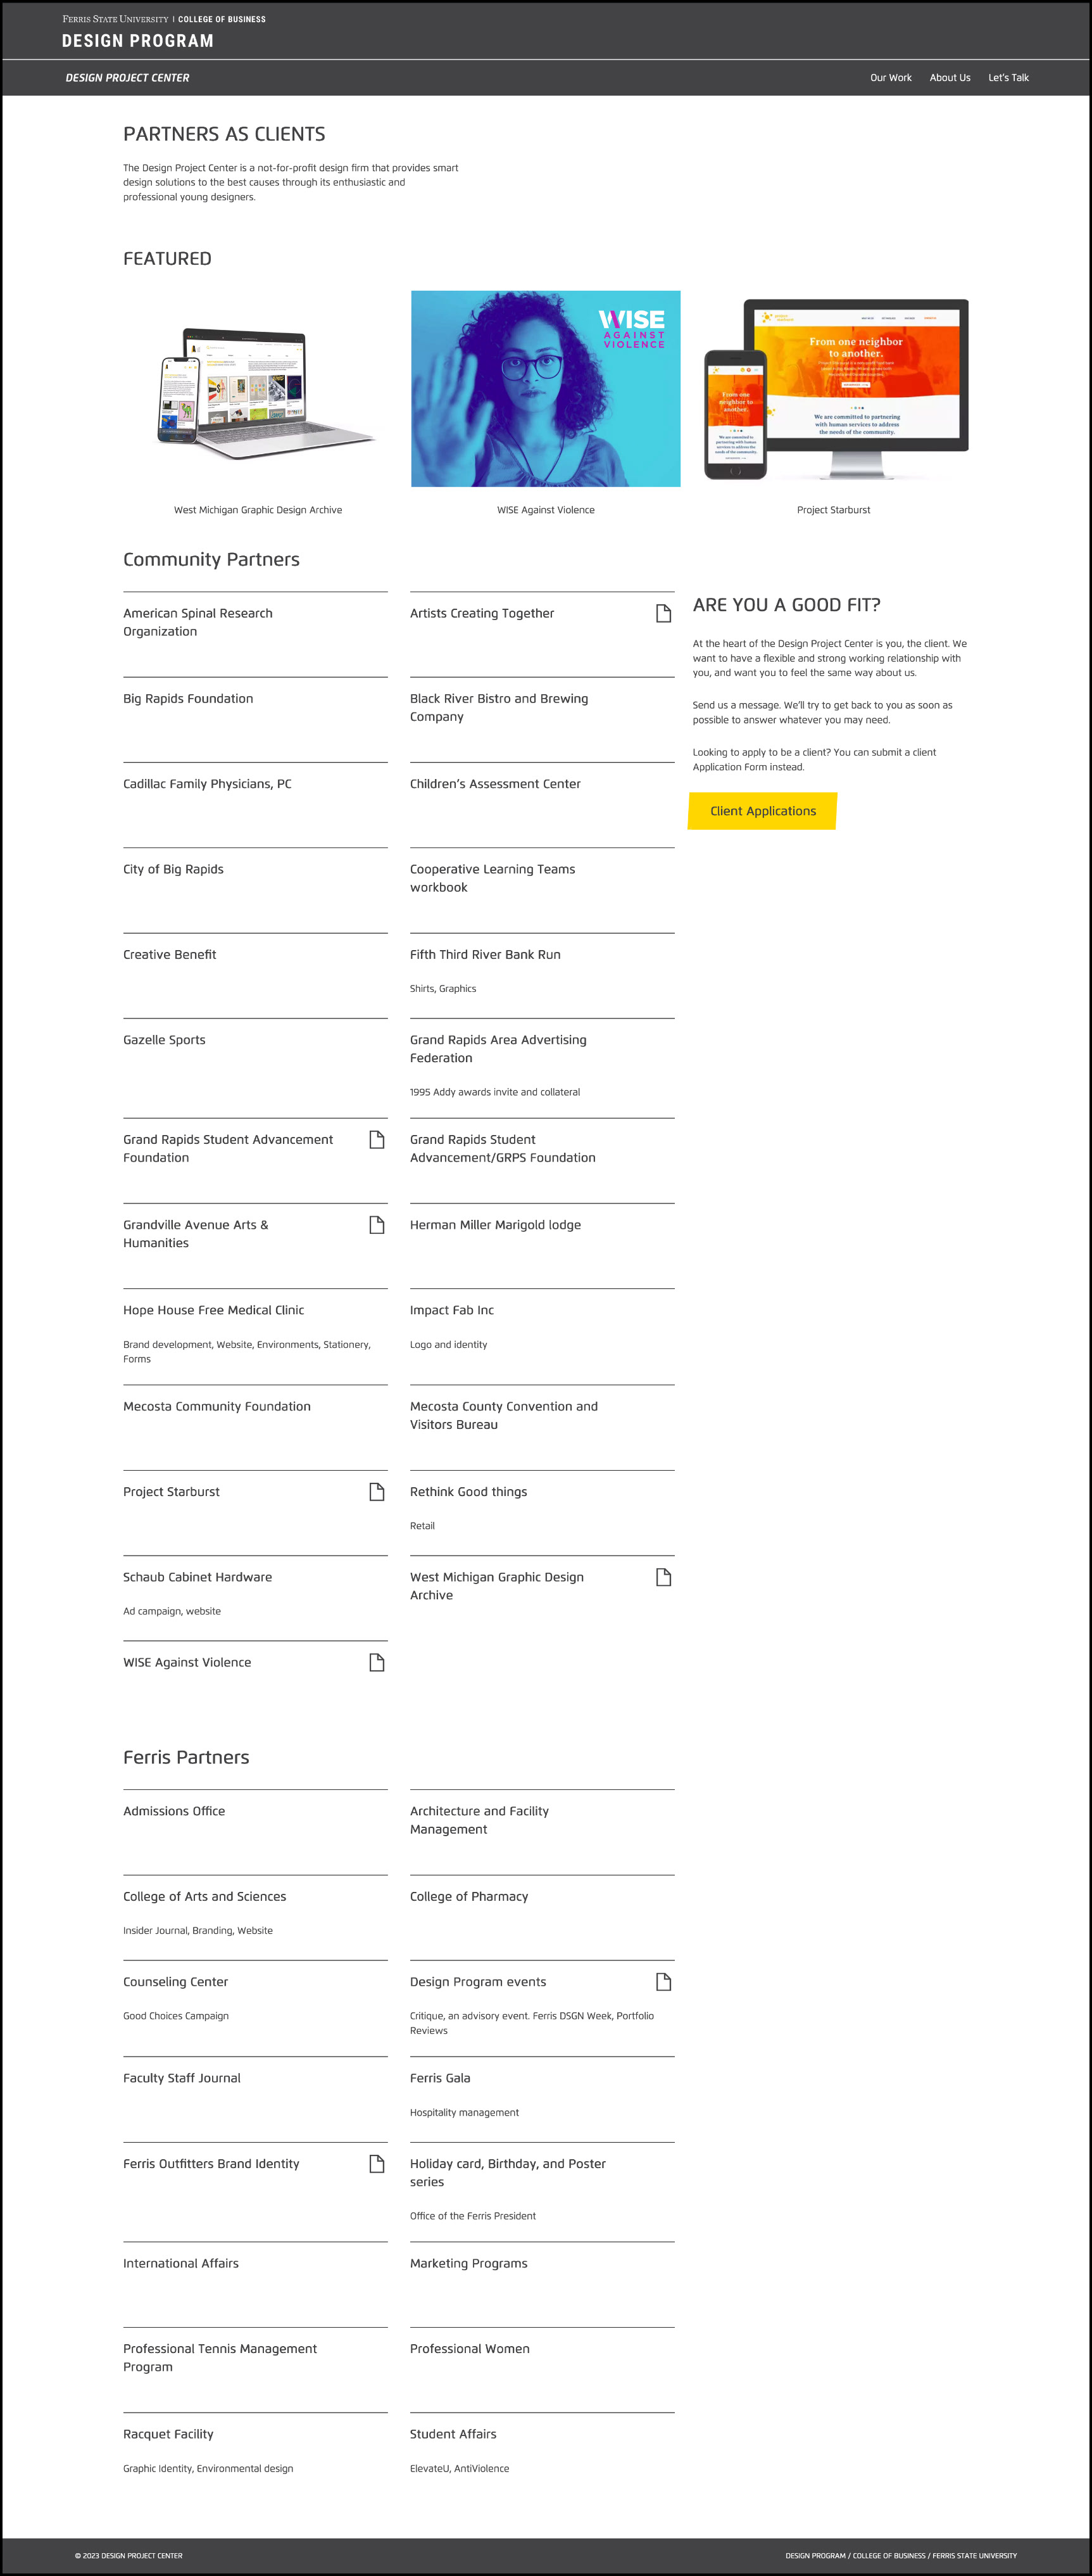Open the Our Work menu item

click(890, 78)
